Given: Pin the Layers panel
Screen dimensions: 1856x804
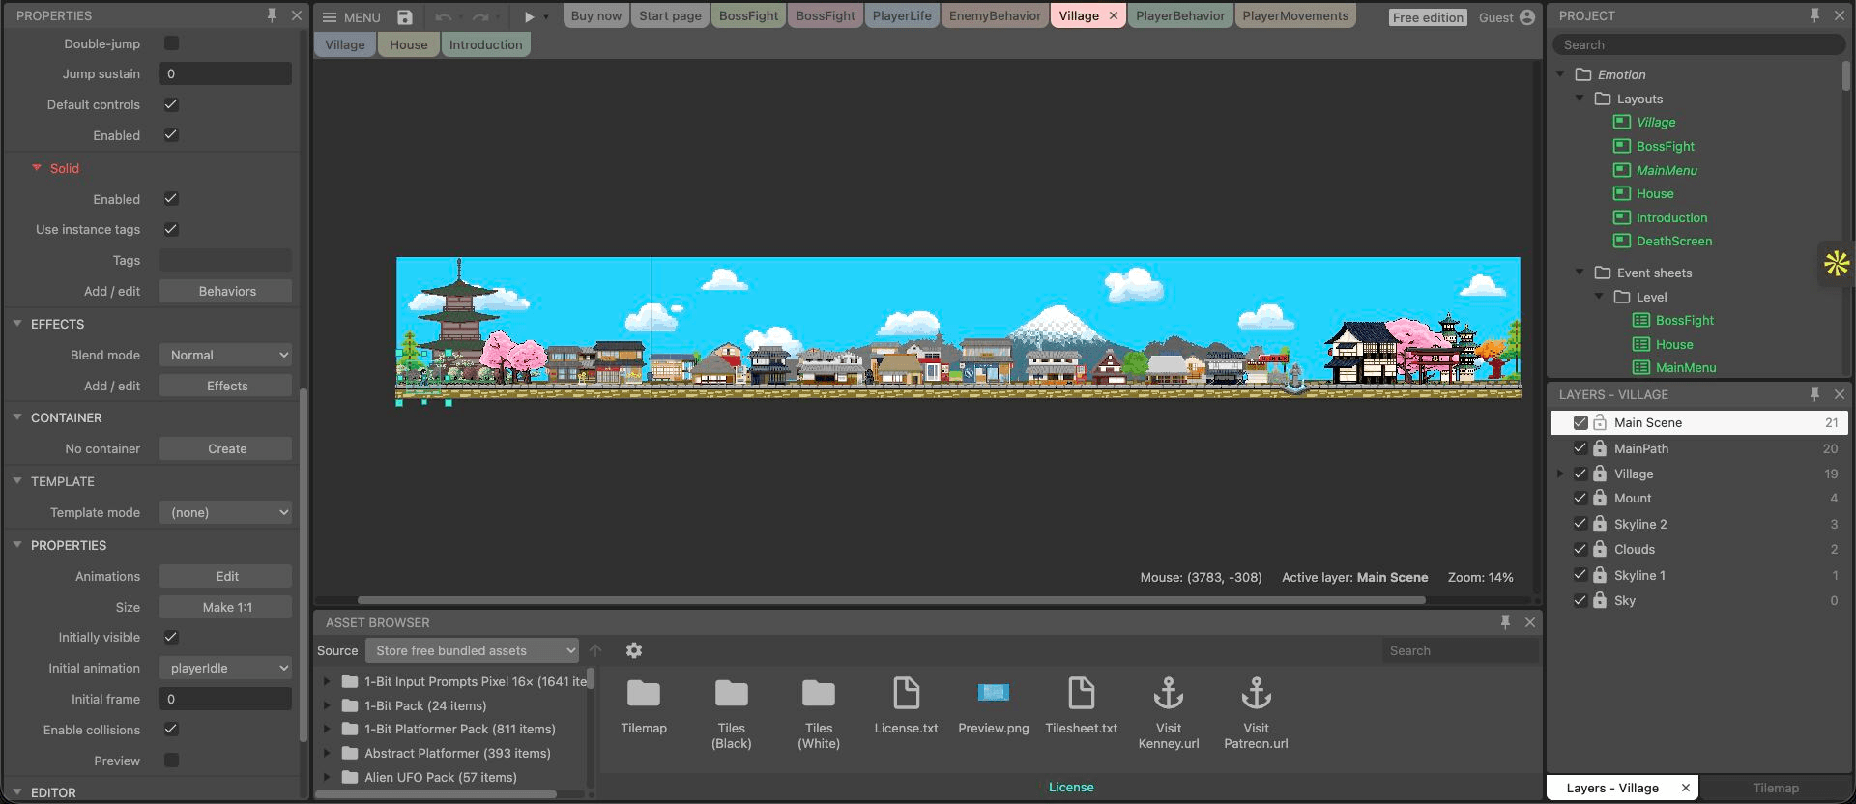Looking at the screenshot, I should pos(1814,394).
